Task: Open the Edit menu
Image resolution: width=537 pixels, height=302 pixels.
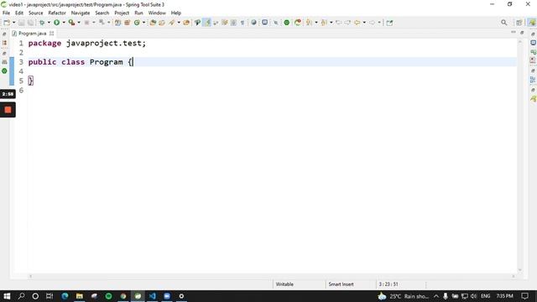Action: tap(19, 13)
